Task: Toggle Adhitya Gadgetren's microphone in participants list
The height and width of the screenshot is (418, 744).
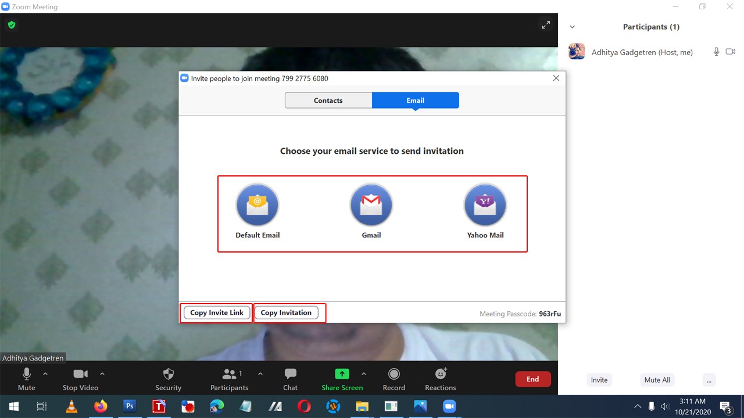Action: pos(716,52)
